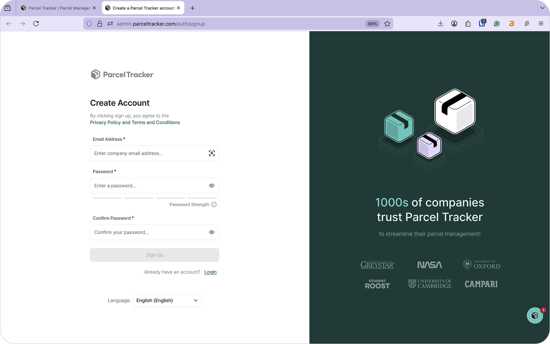Click the feather-shaped extension icon

(x=526, y=24)
